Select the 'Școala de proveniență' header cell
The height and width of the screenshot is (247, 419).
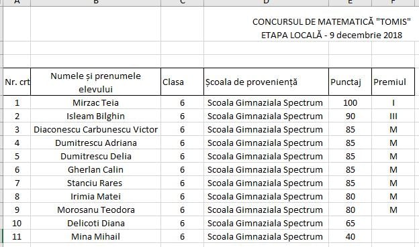point(266,82)
